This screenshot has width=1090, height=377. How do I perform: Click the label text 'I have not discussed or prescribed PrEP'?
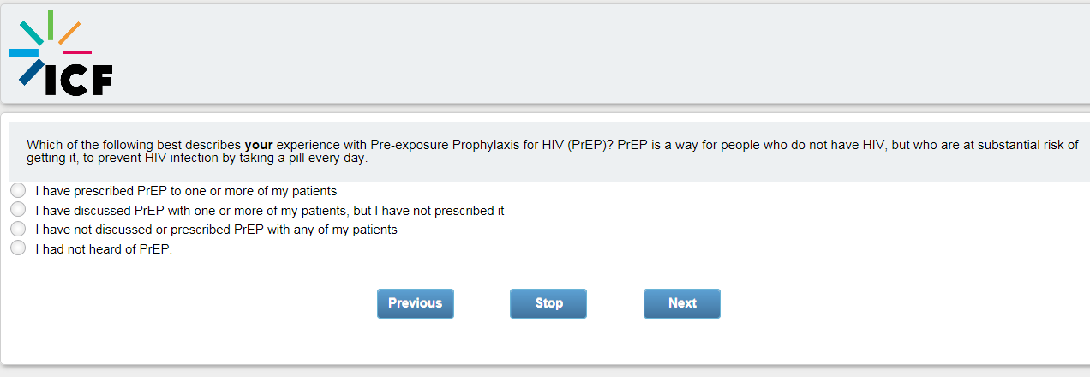216,230
